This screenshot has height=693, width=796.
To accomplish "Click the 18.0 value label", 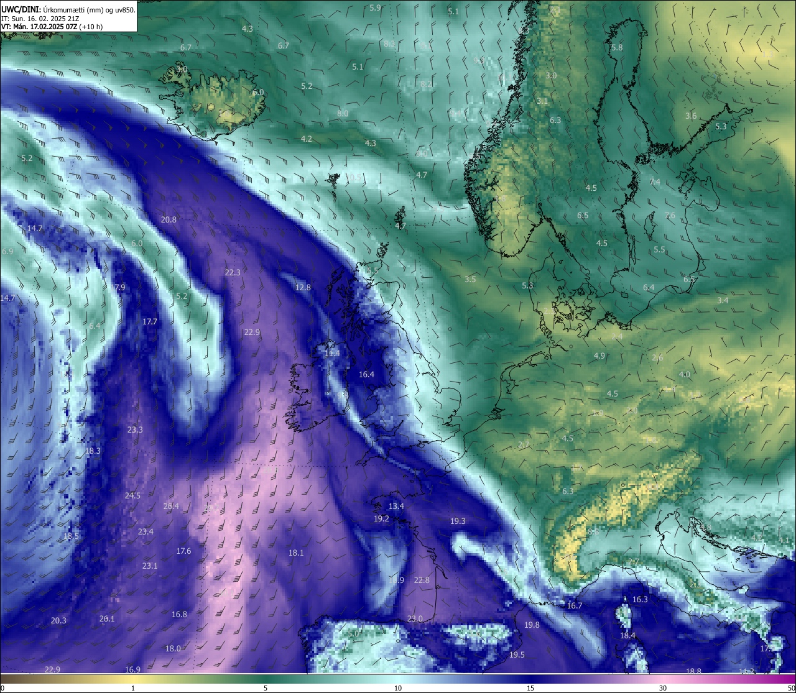I will pyautogui.click(x=173, y=649).
